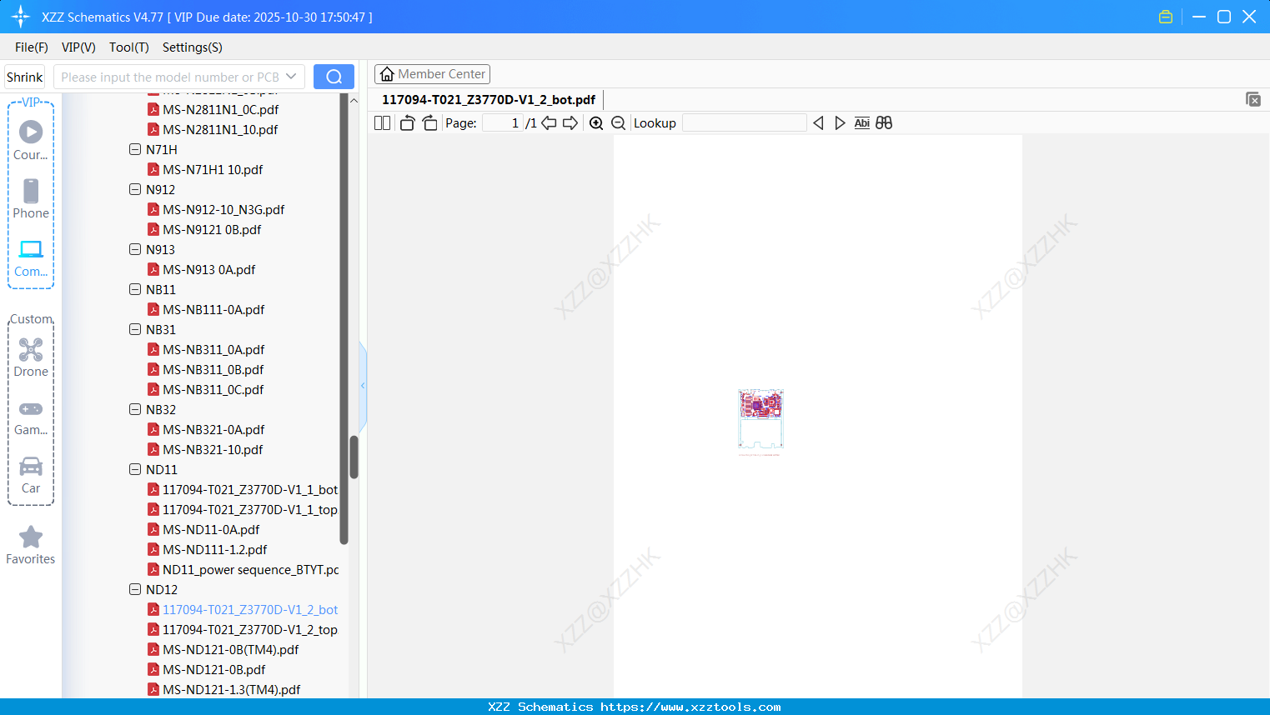Zoom out of the schematic

tap(618, 122)
